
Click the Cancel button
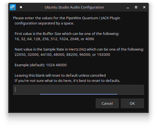click(107, 103)
